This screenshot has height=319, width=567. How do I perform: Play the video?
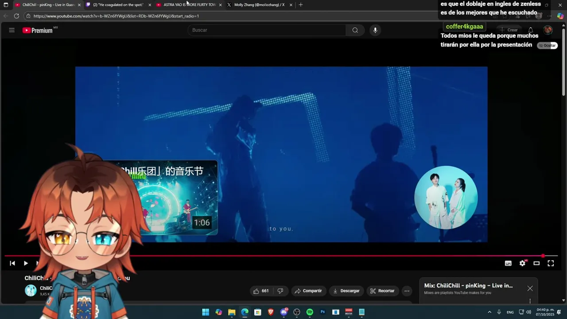(26, 263)
